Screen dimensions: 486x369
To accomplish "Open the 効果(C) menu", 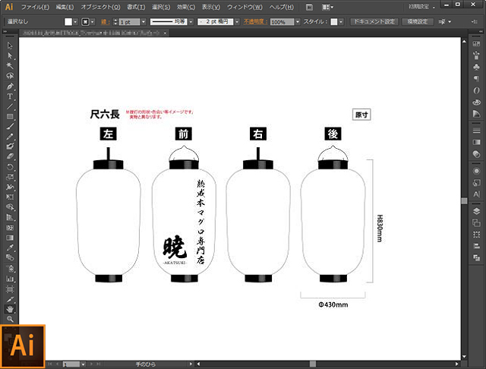I will (186, 7).
